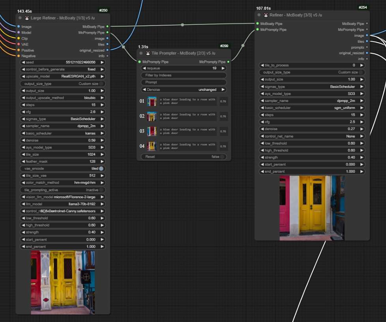Select tile 01 thumbnail in Tile Prompter
The height and width of the screenshot is (322, 386).
click(x=152, y=101)
